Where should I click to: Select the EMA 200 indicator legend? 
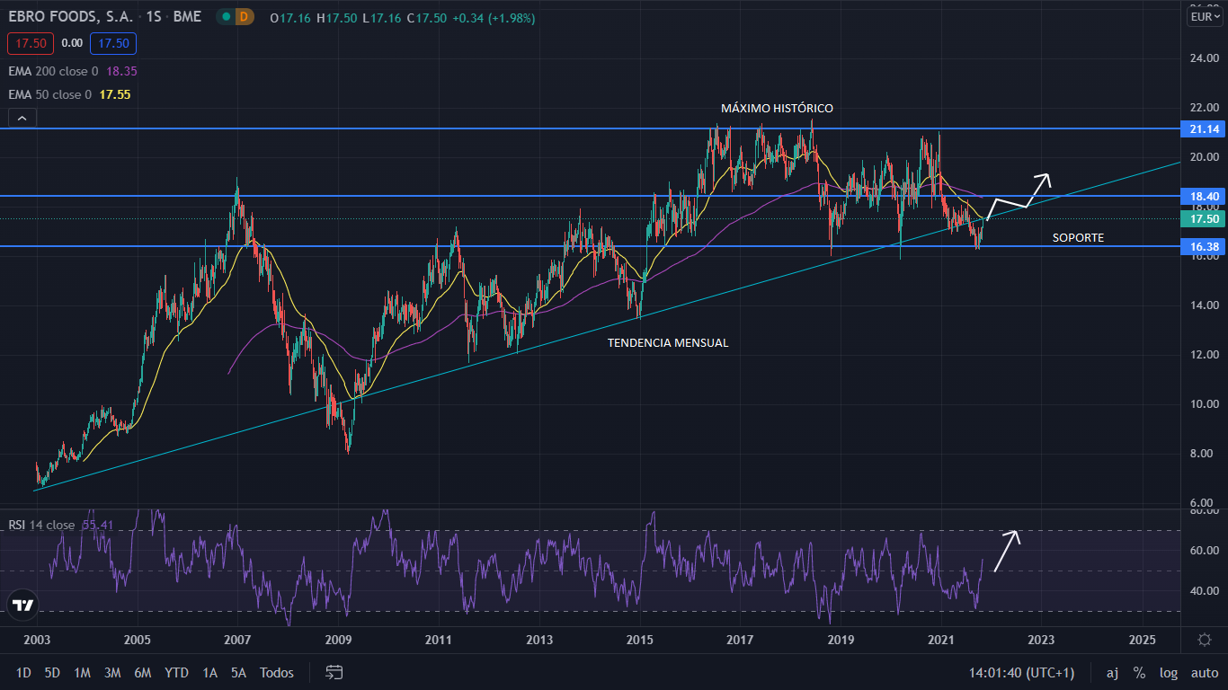54,71
